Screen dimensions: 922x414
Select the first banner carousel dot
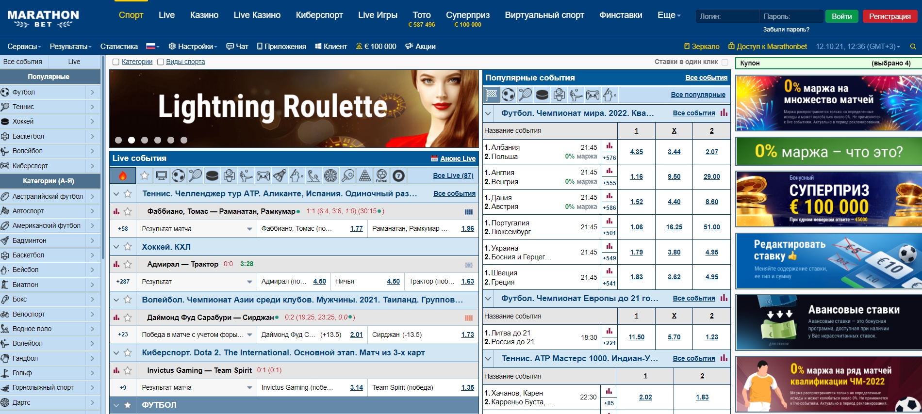coord(118,140)
